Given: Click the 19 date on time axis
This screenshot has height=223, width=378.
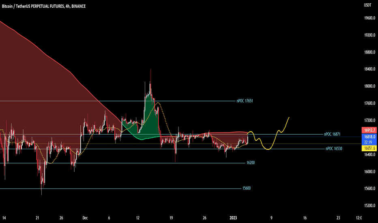Looking at the screenshot, I should point(171,218).
